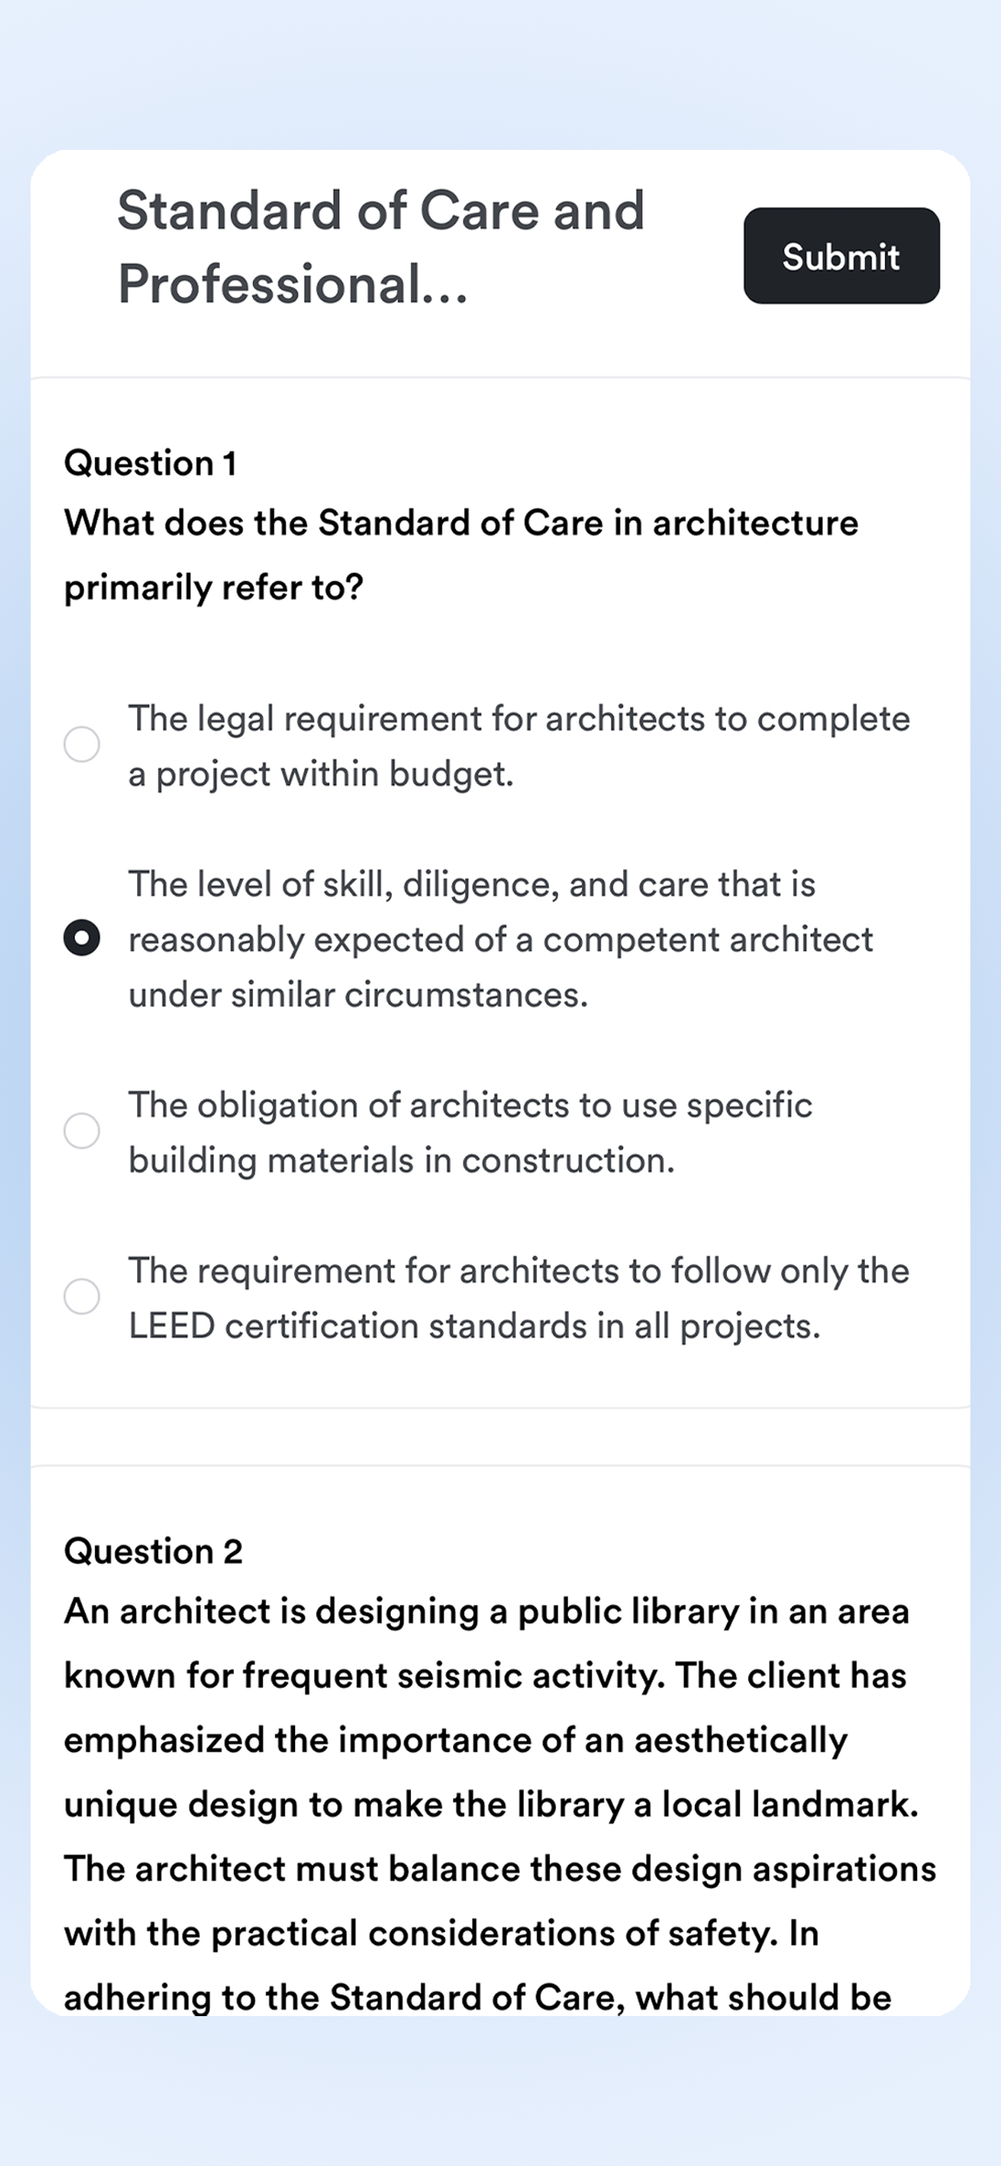Choose the radio for LEED certification standards
This screenshot has width=1001, height=2166.
(81, 1297)
